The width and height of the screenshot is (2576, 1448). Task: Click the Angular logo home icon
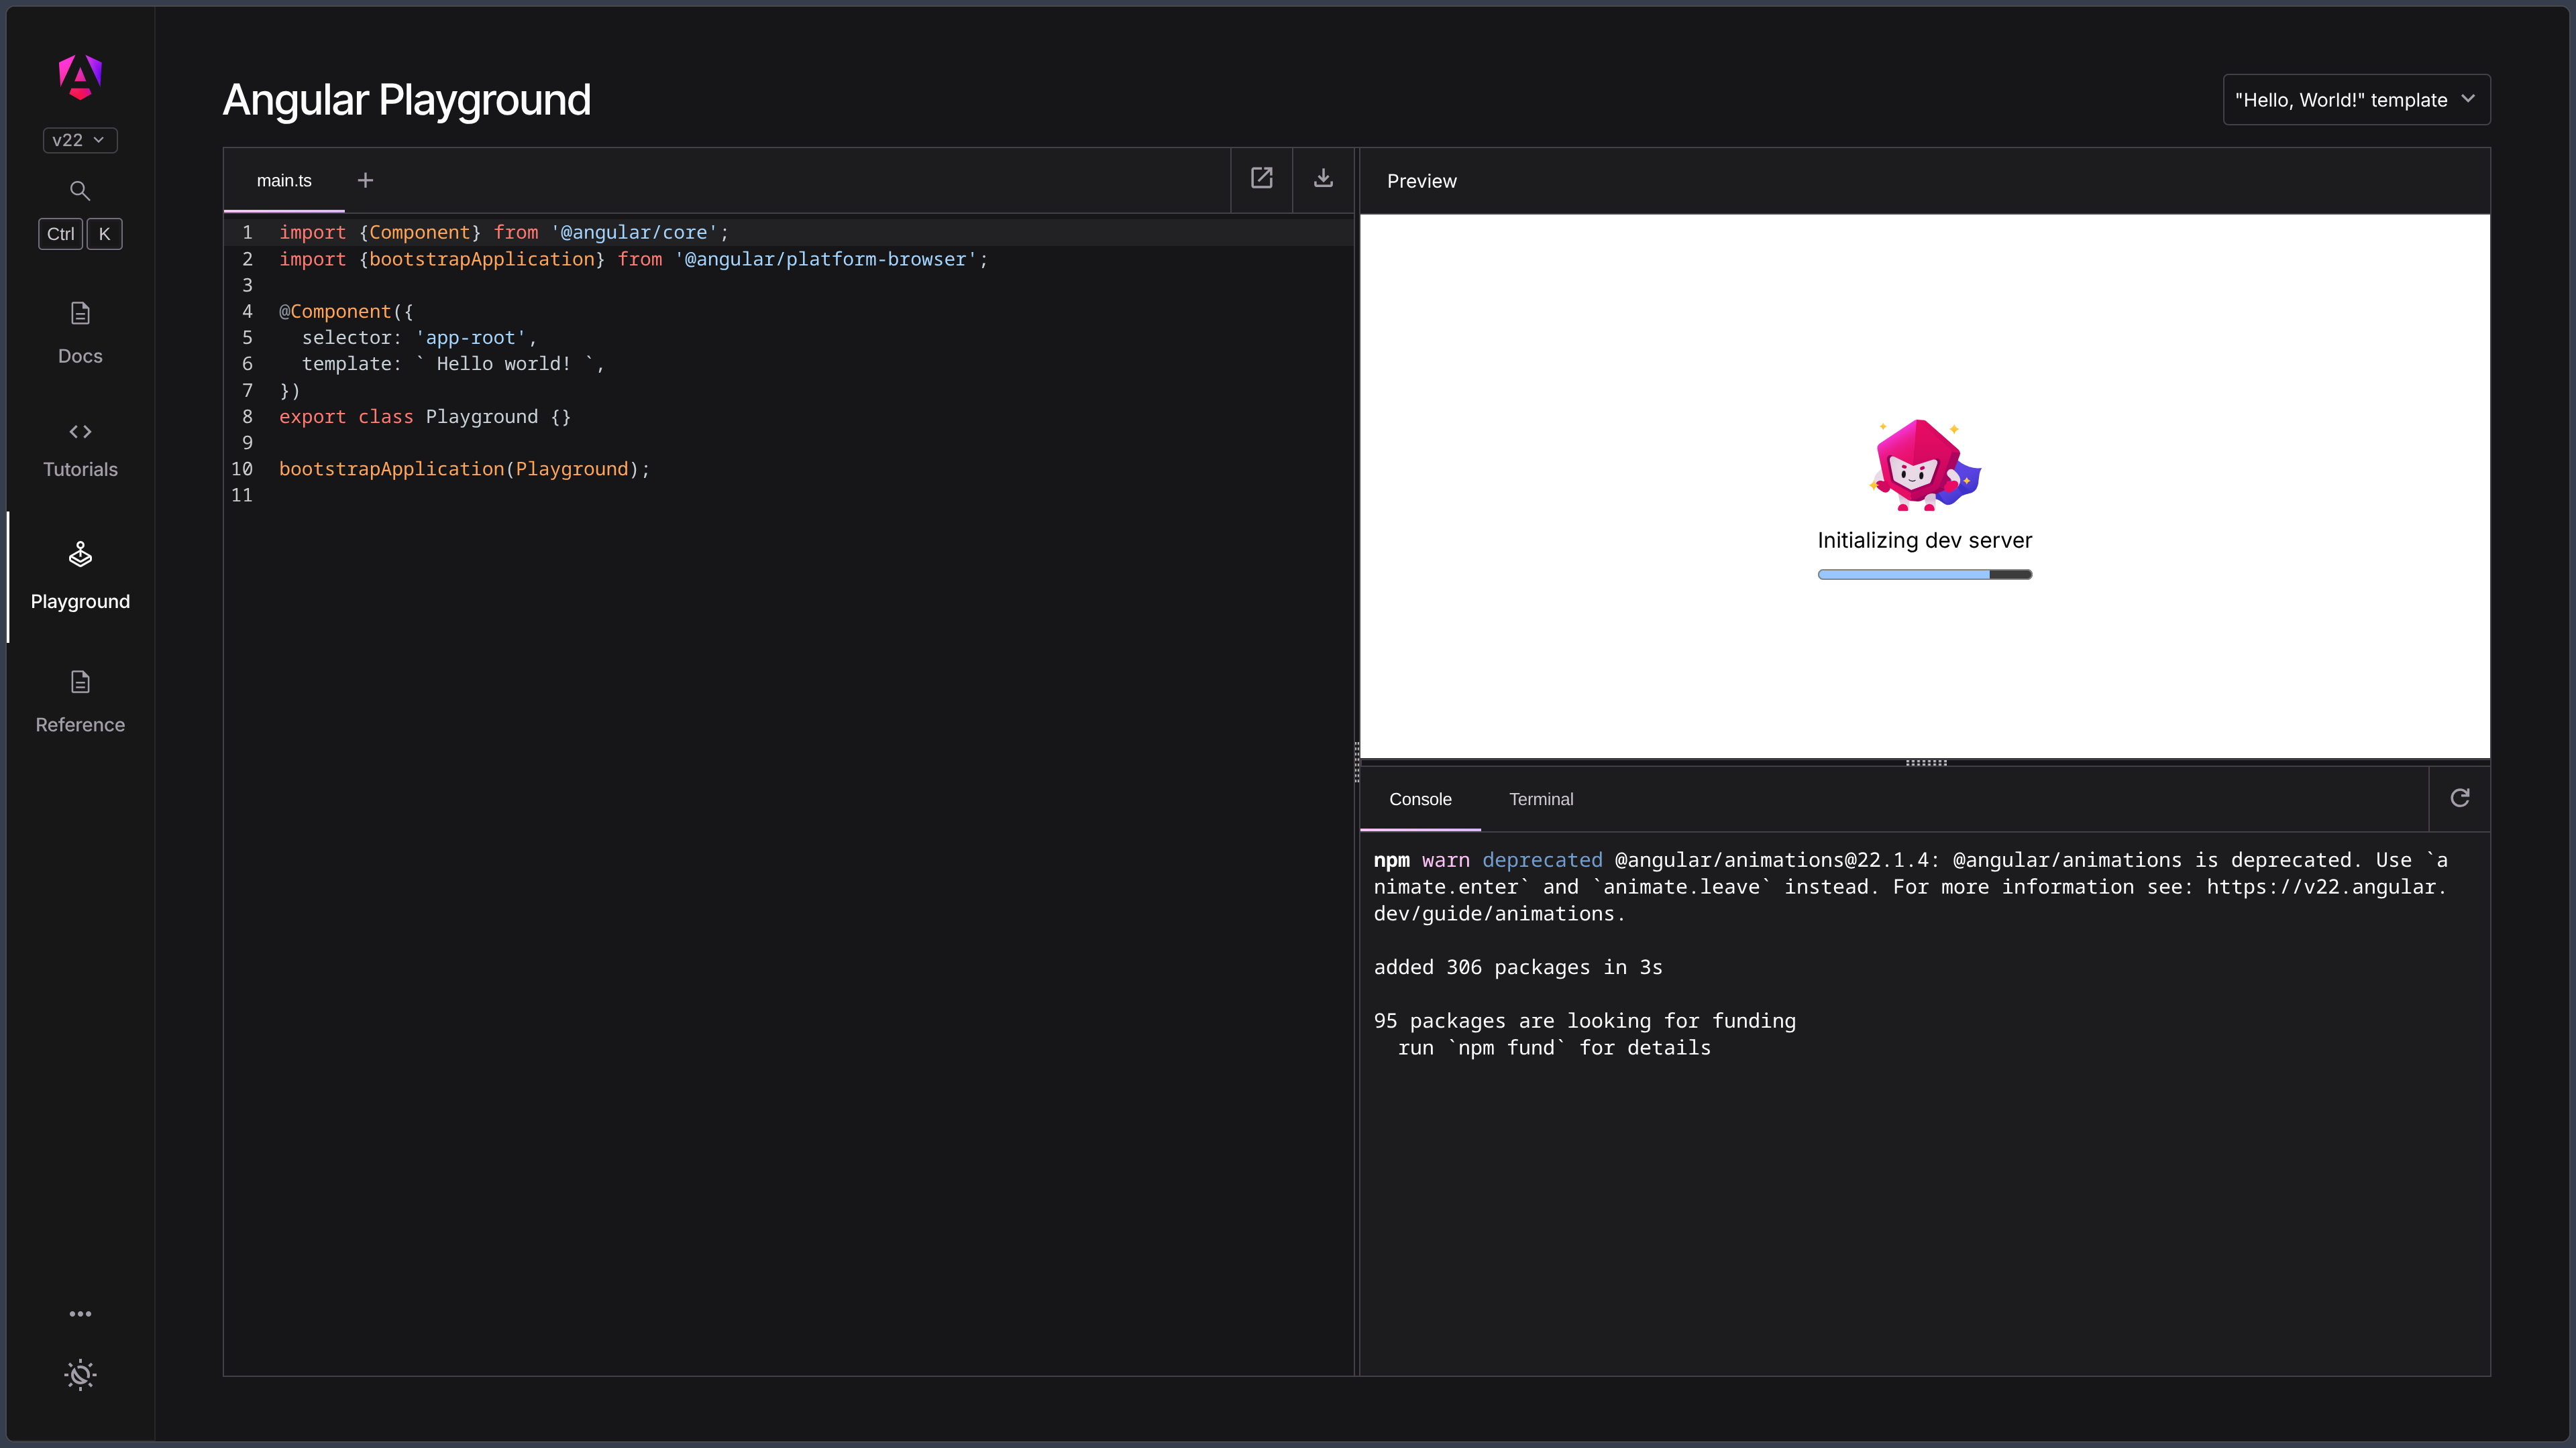(x=80, y=77)
